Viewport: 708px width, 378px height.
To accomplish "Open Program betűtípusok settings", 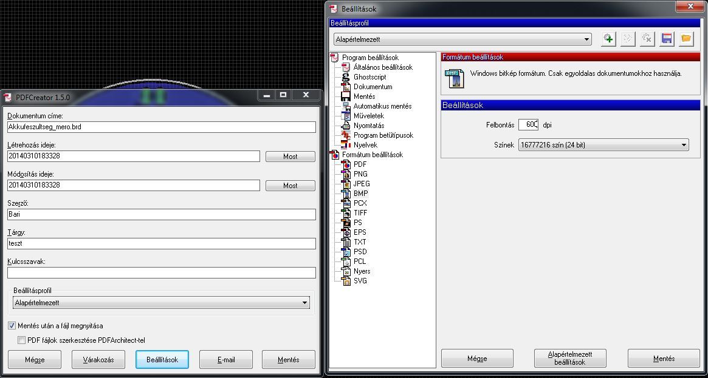I will point(383,135).
